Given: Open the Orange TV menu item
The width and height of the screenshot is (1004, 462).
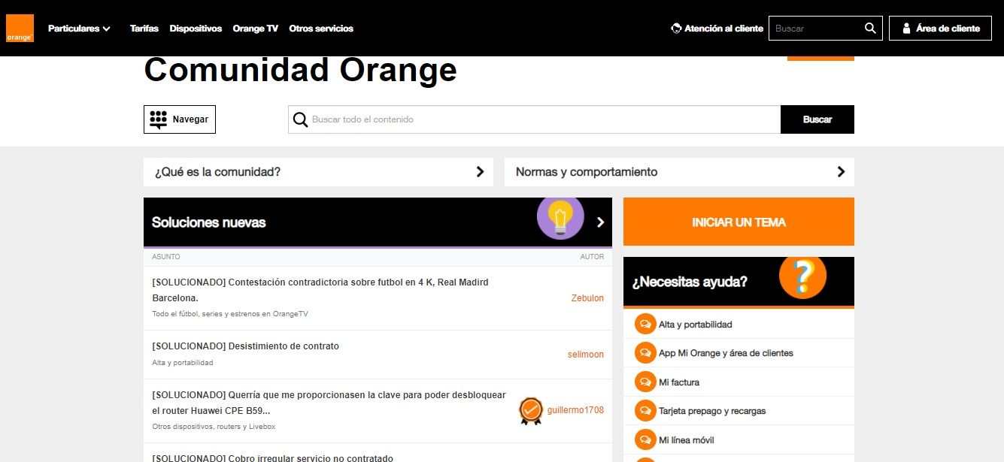Looking at the screenshot, I should (256, 29).
